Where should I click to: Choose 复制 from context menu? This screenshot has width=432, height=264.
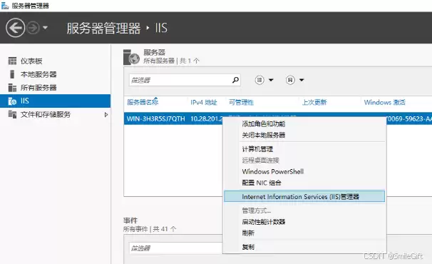tap(248, 247)
